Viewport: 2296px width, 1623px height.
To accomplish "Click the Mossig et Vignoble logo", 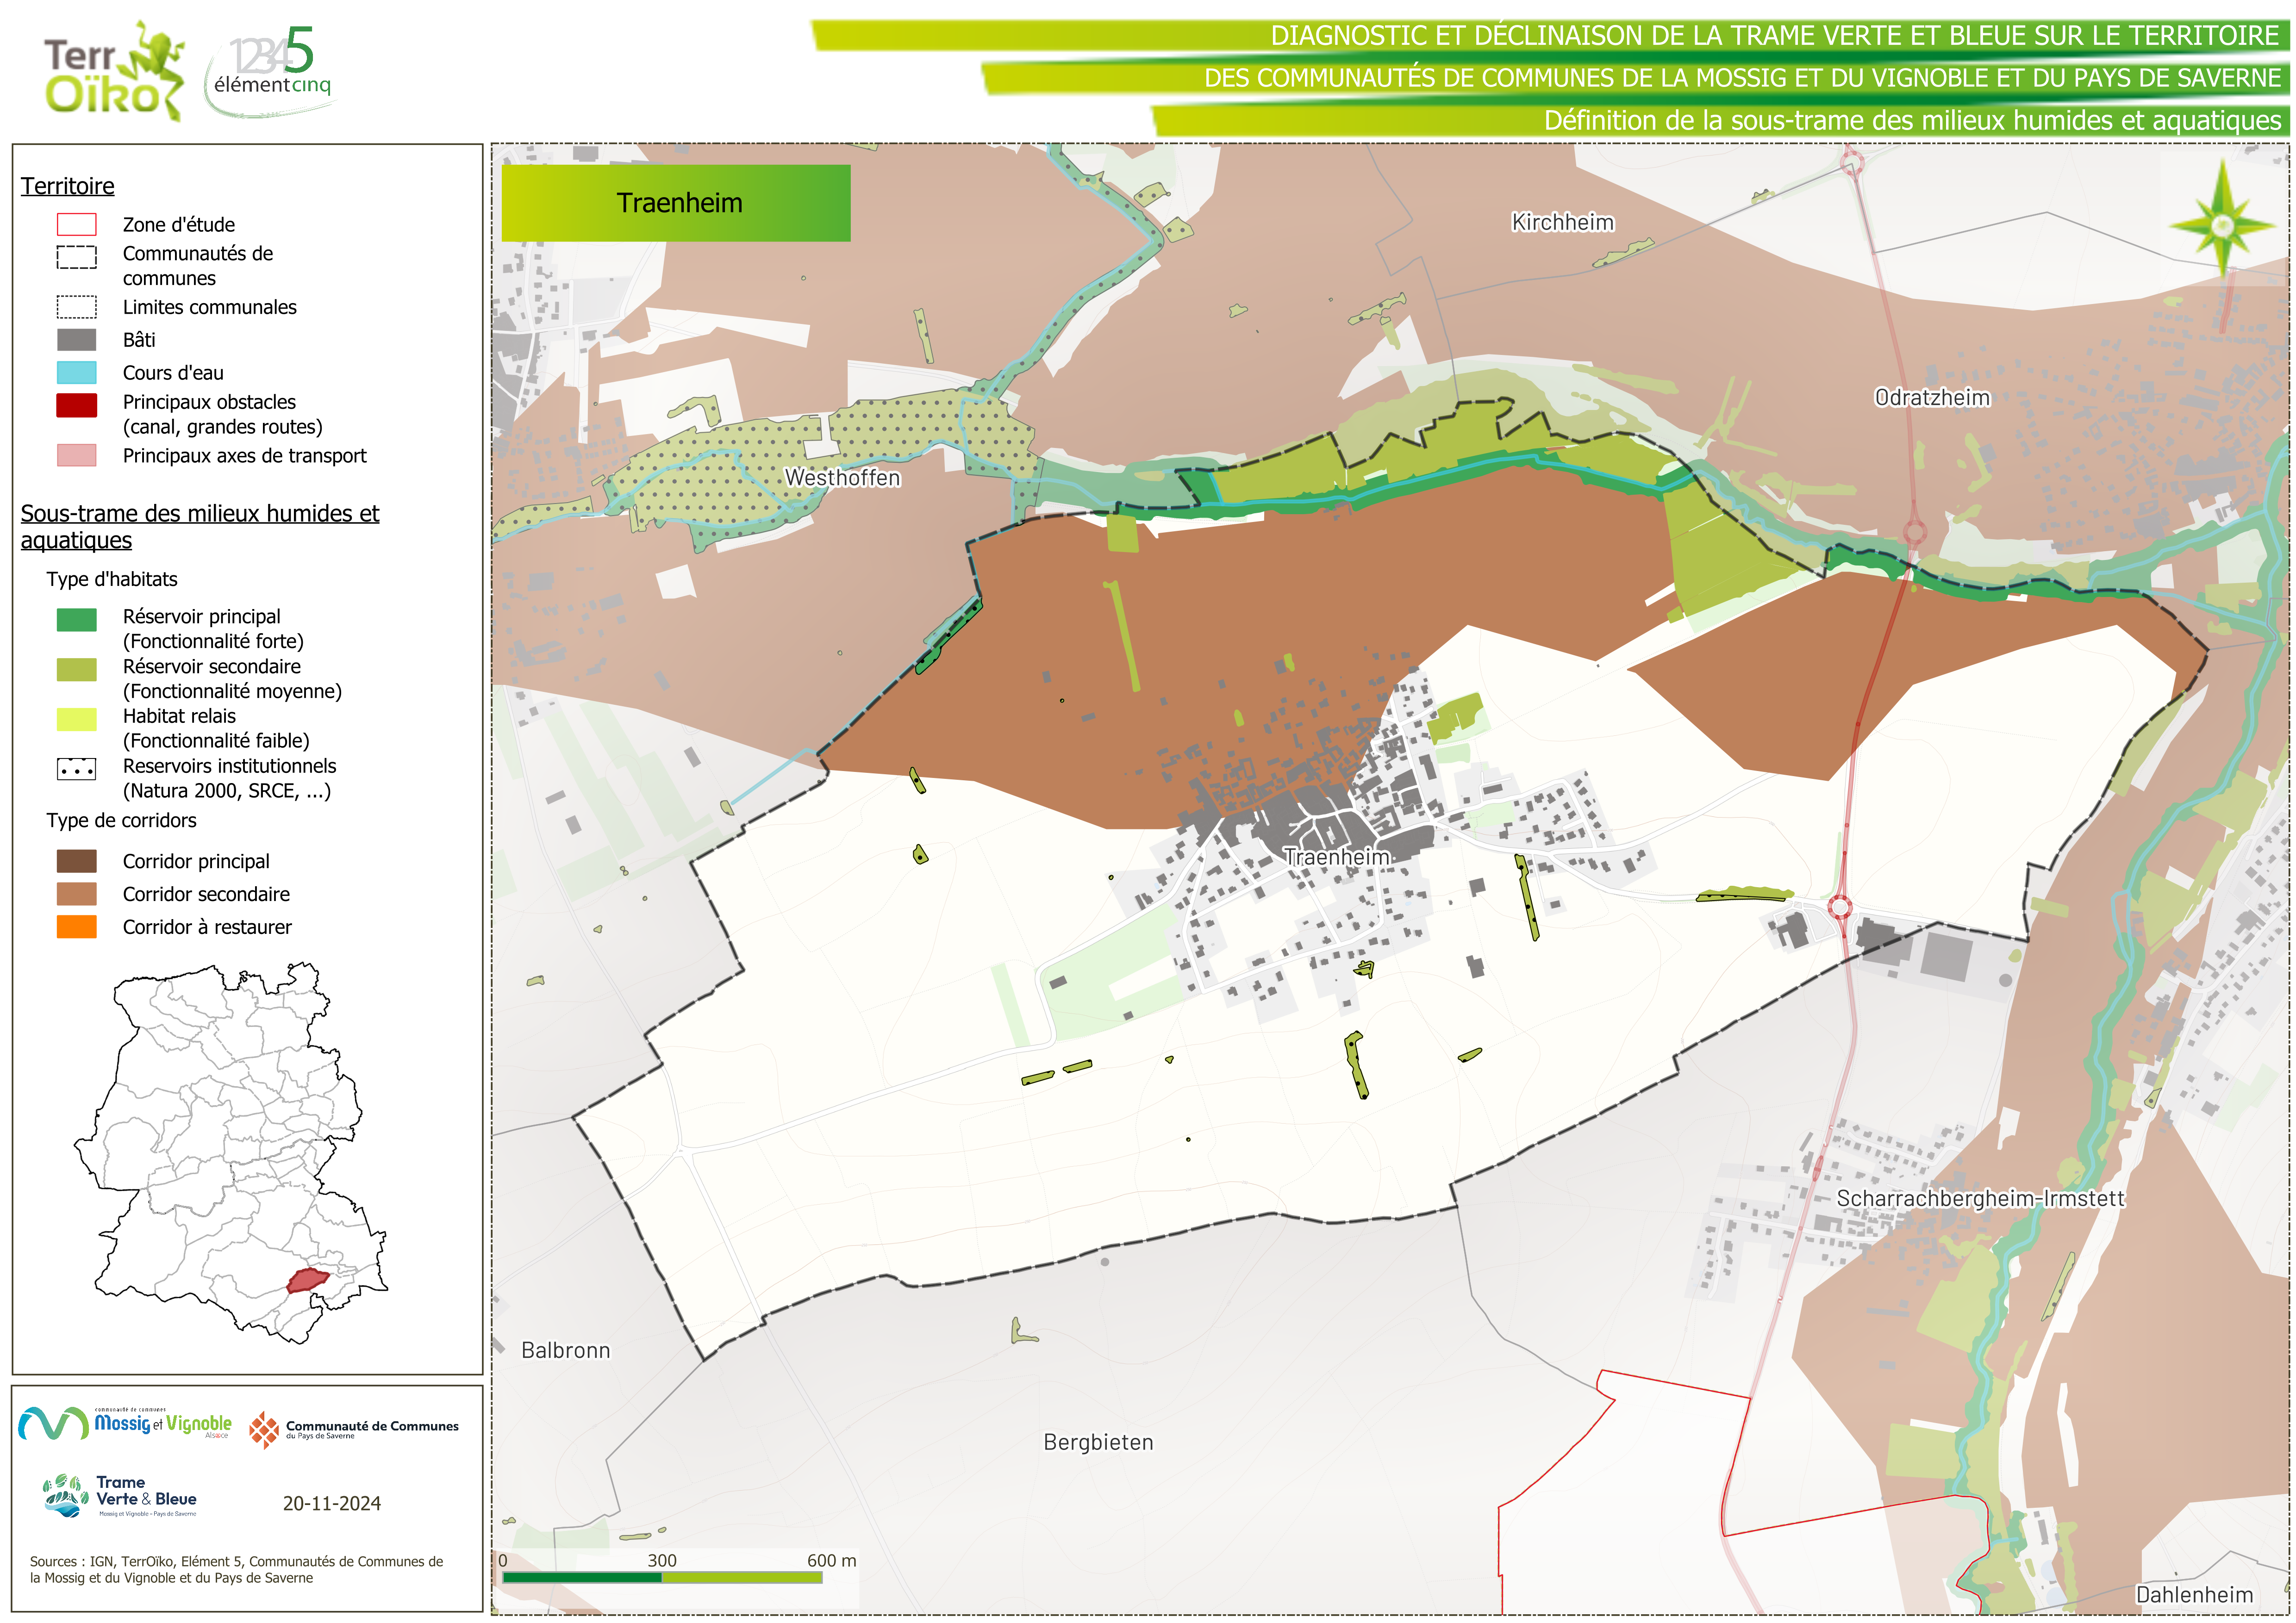I will 126,1423.
